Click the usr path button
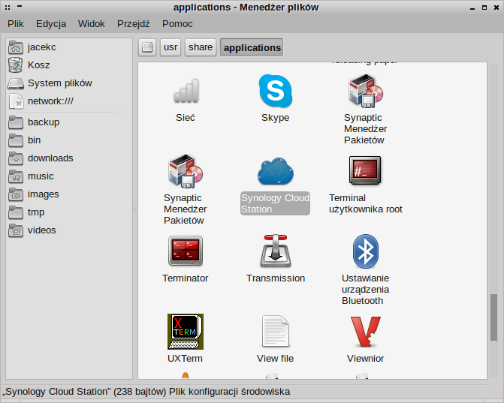Screen dimensions: 504x403 171,47
